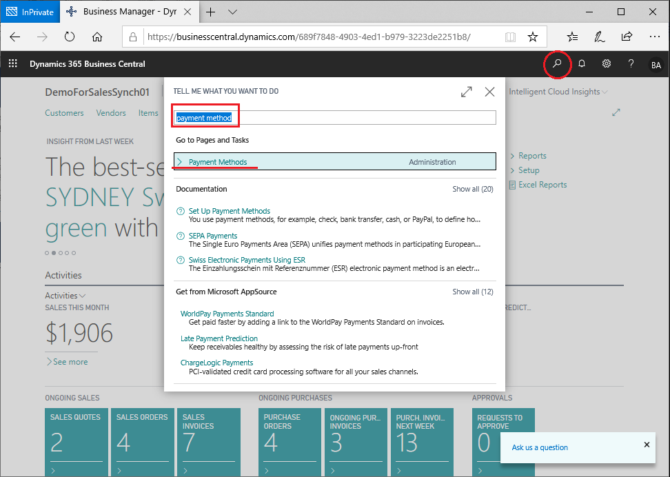Click Ask us a question
The image size is (670, 477).
tap(540, 447)
